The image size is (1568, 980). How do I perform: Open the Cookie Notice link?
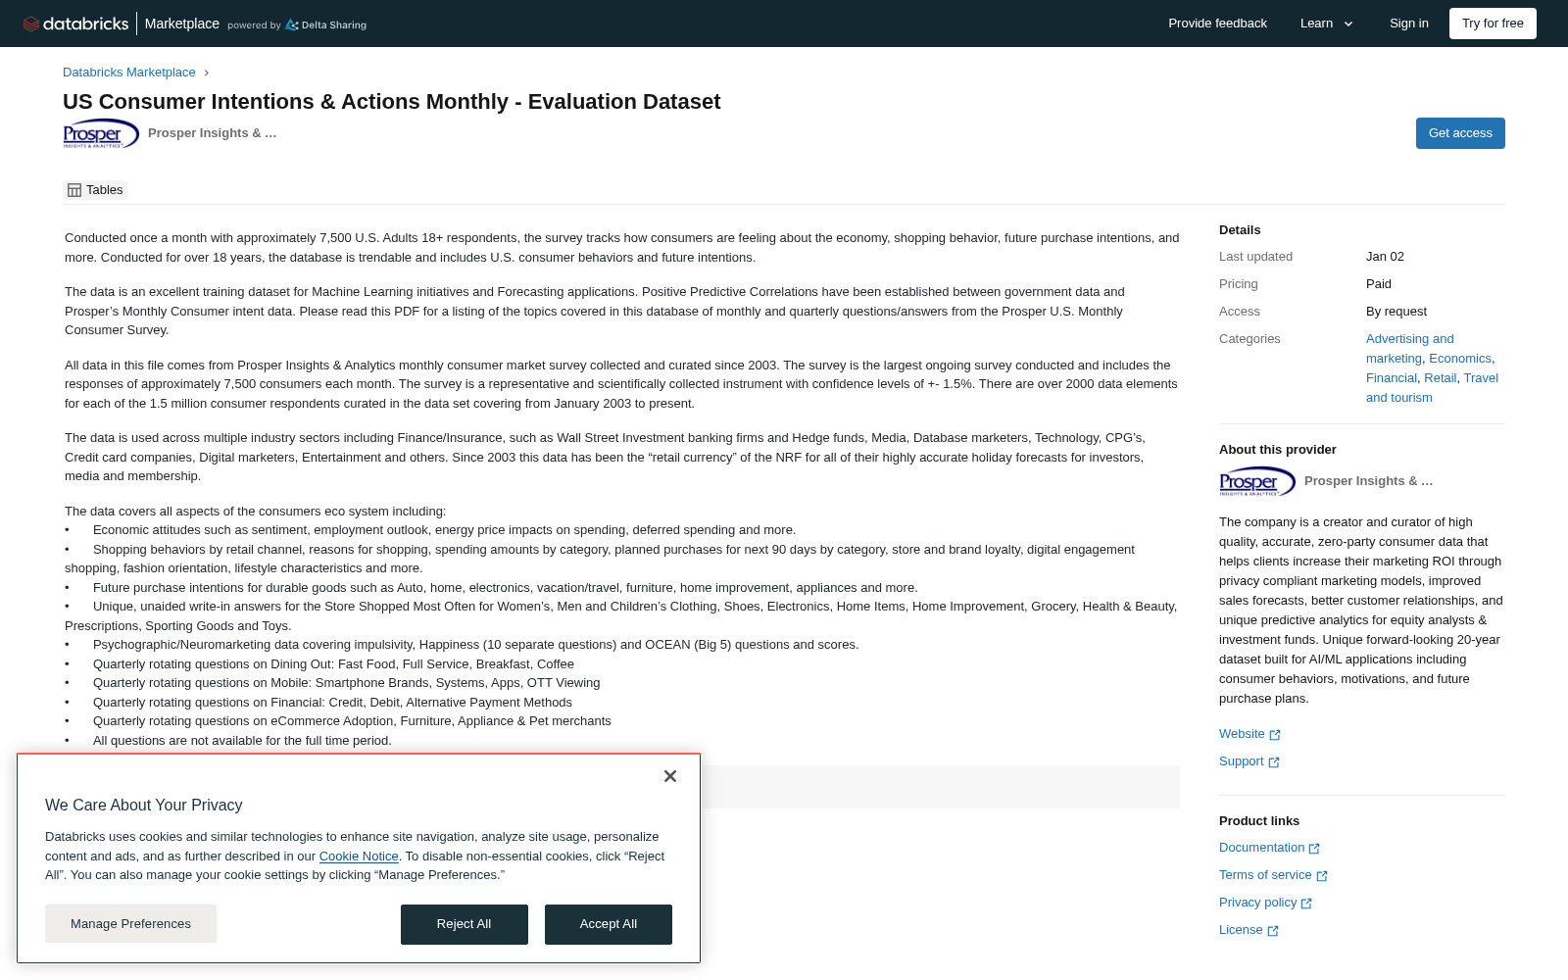(359, 857)
